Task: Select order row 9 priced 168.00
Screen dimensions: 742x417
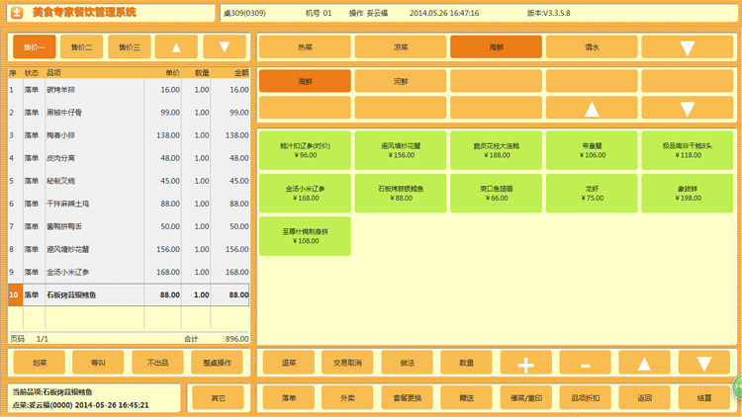Action: [129, 272]
